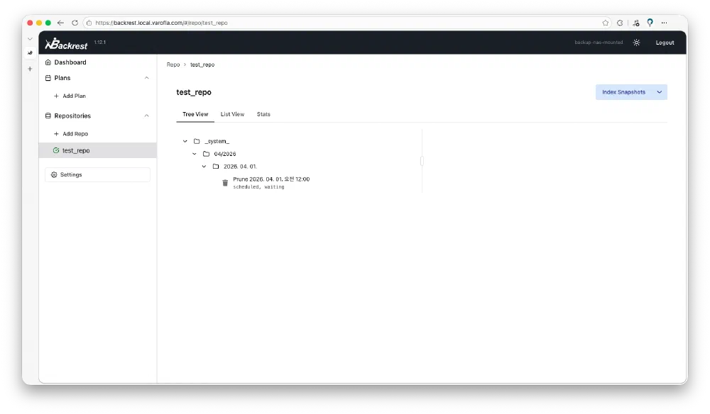Switch to the List View tab
Viewport: 710px width, 414px height.
(232, 114)
